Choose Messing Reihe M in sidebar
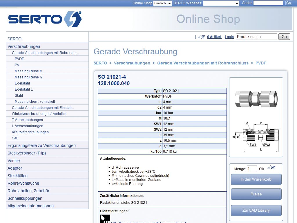This screenshot has width=297, height=223. (x=29, y=71)
